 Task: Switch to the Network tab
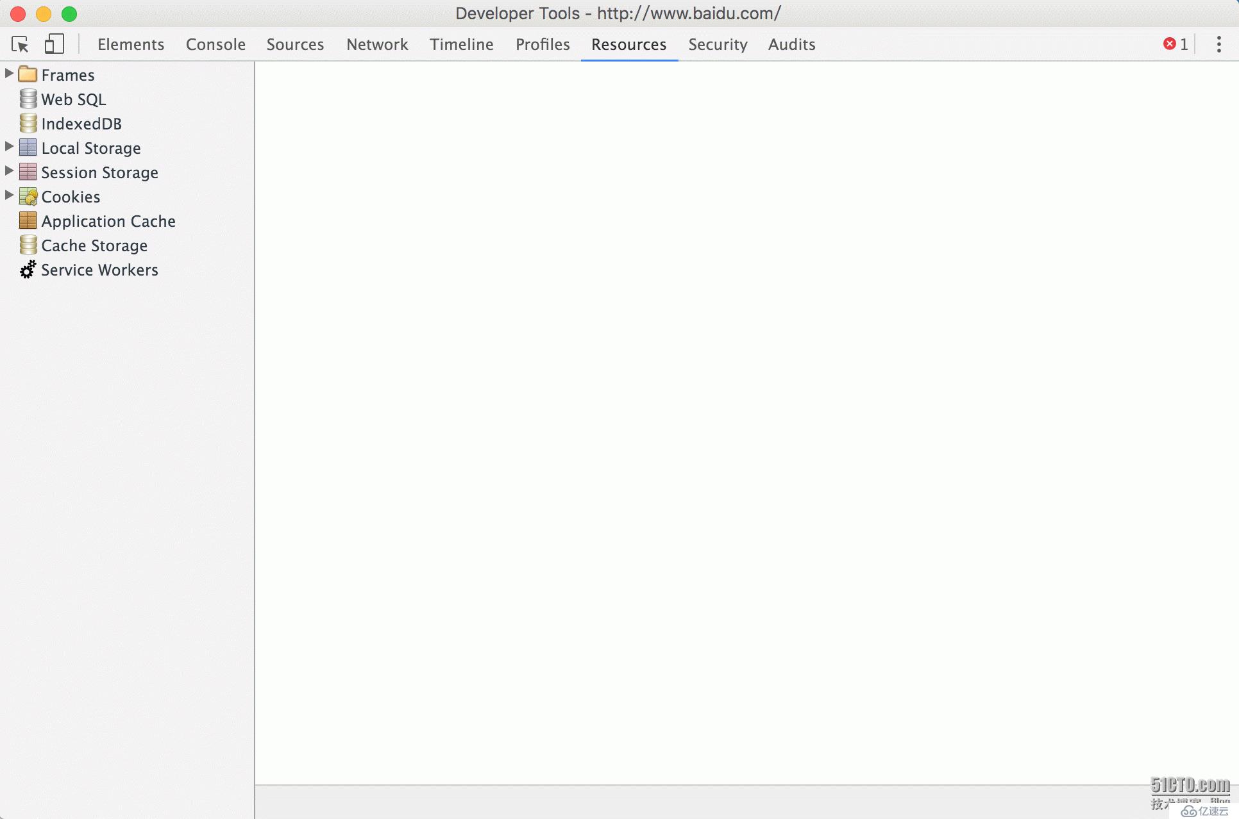(375, 44)
